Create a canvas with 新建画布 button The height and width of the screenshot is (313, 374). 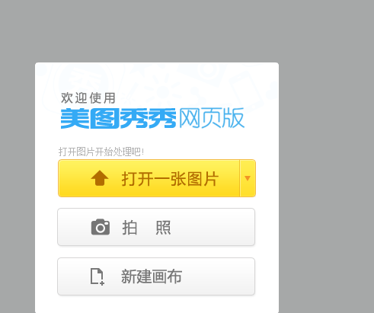156,276
